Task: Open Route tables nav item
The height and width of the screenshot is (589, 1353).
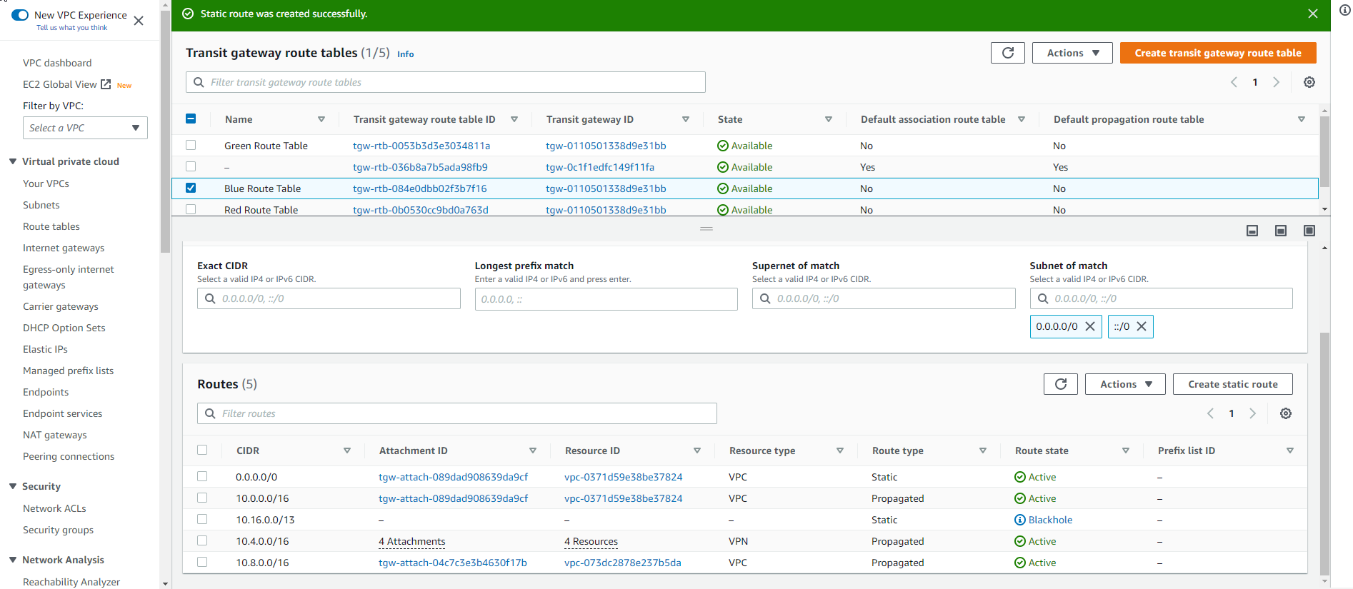Action: coord(51,226)
